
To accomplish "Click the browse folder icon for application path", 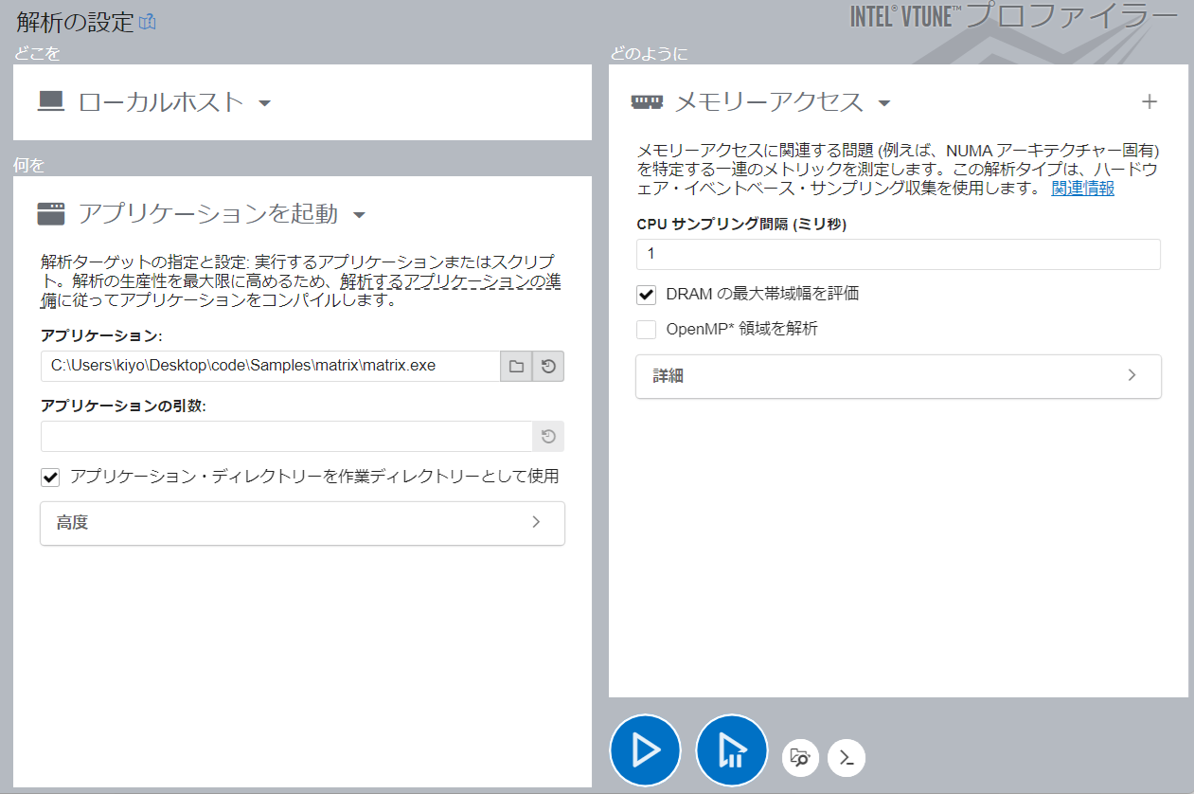I will (x=516, y=366).
